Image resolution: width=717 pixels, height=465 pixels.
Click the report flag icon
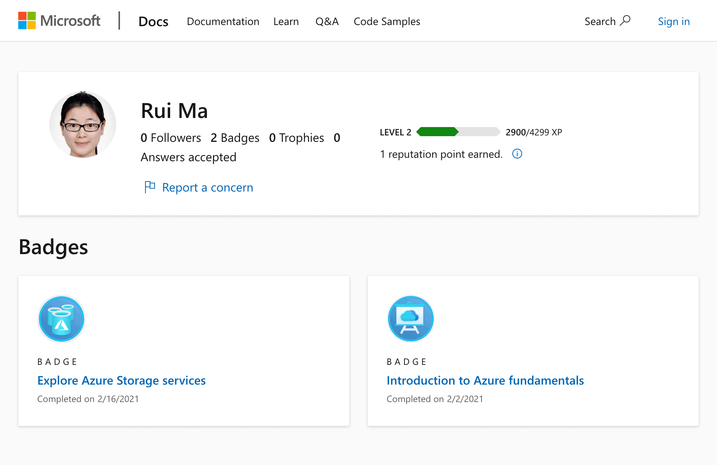(150, 187)
